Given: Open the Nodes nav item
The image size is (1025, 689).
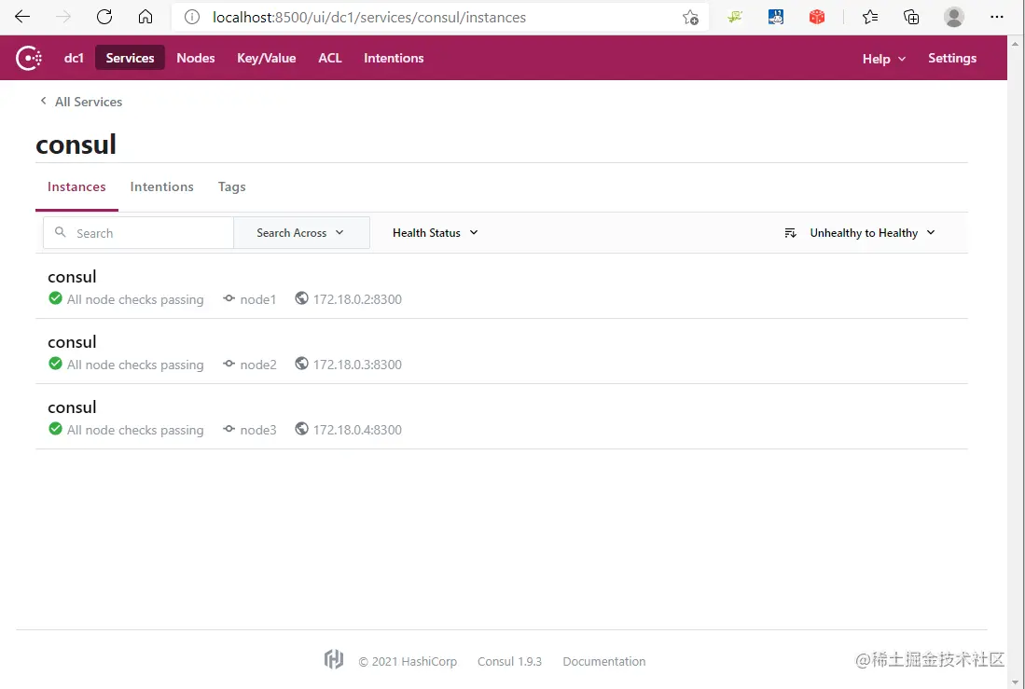Looking at the screenshot, I should coord(196,58).
